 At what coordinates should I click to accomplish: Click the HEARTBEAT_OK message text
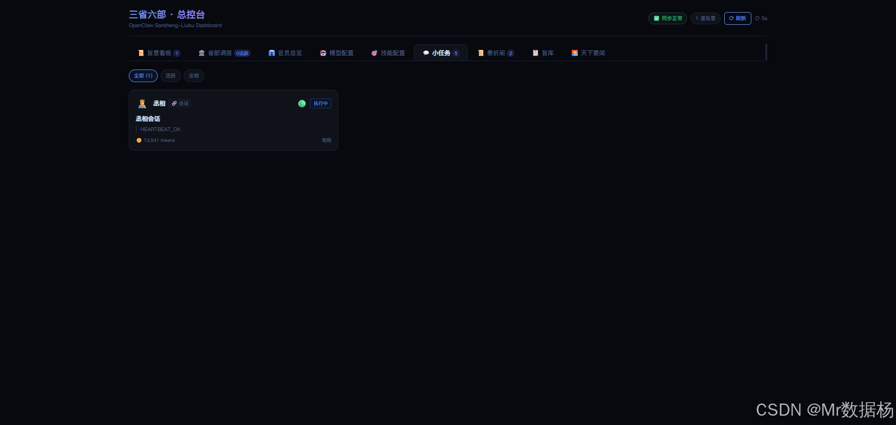[x=161, y=130]
